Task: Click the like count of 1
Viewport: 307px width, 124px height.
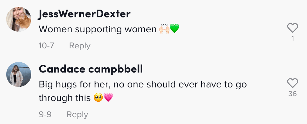Action: [x=293, y=39]
